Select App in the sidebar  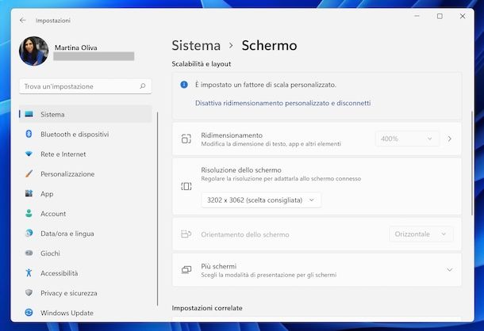[47, 194]
